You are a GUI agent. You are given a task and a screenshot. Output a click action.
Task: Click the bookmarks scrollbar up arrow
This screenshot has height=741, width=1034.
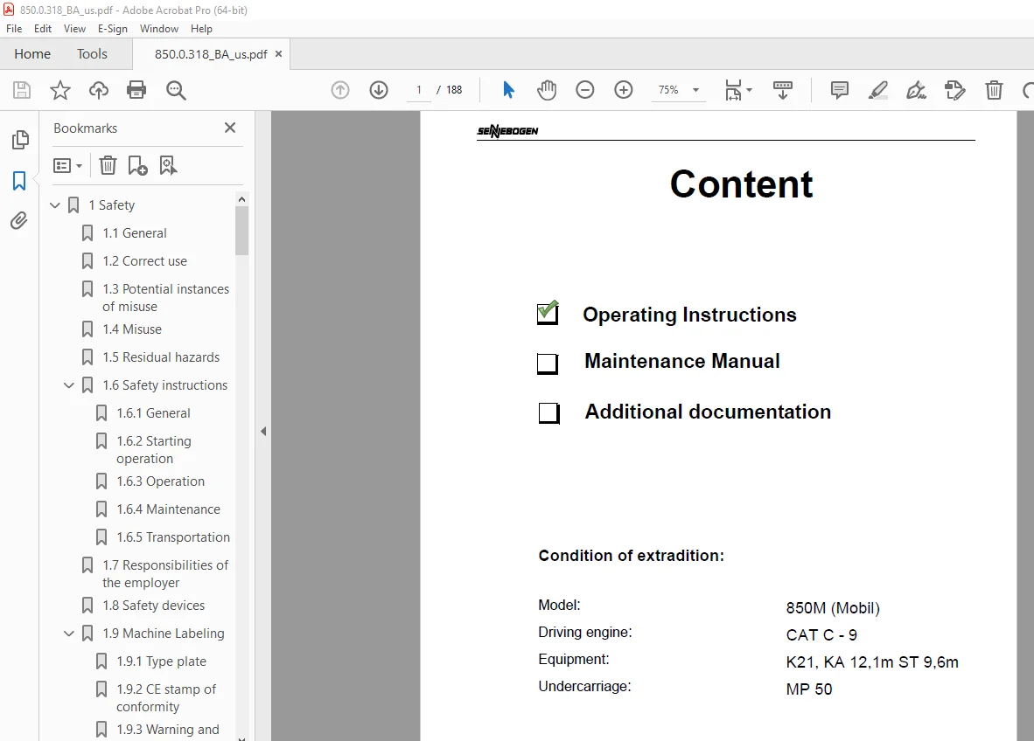[242, 199]
